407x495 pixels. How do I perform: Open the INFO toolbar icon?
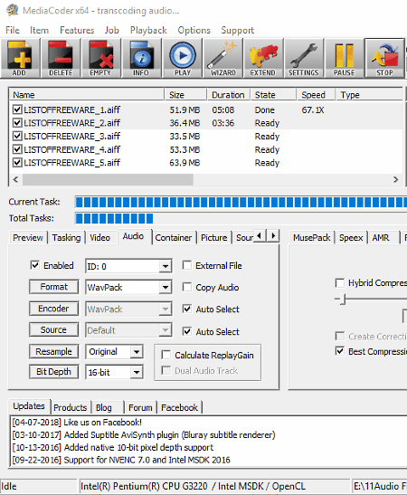(141, 59)
